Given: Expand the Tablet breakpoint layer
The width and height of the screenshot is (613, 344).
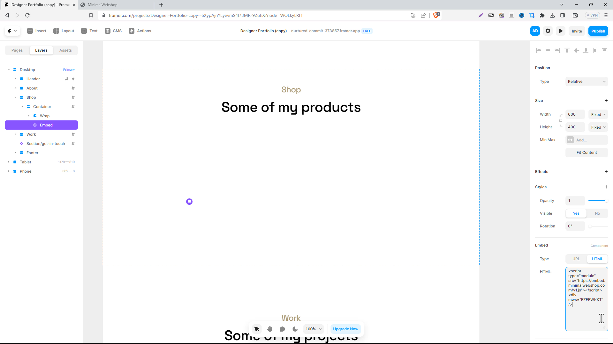Looking at the screenshot, I should click(x=9, y=162).
